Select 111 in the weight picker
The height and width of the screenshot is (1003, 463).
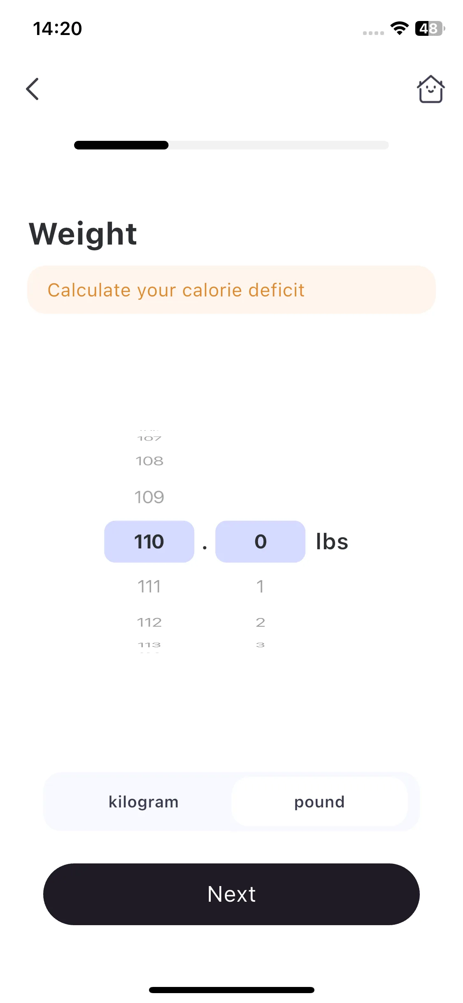(149, 586)
